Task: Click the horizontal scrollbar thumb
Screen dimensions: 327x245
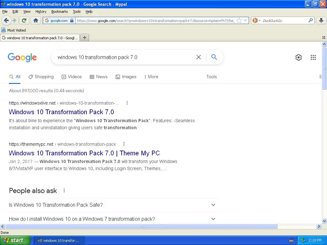Action: coord(141,226)
